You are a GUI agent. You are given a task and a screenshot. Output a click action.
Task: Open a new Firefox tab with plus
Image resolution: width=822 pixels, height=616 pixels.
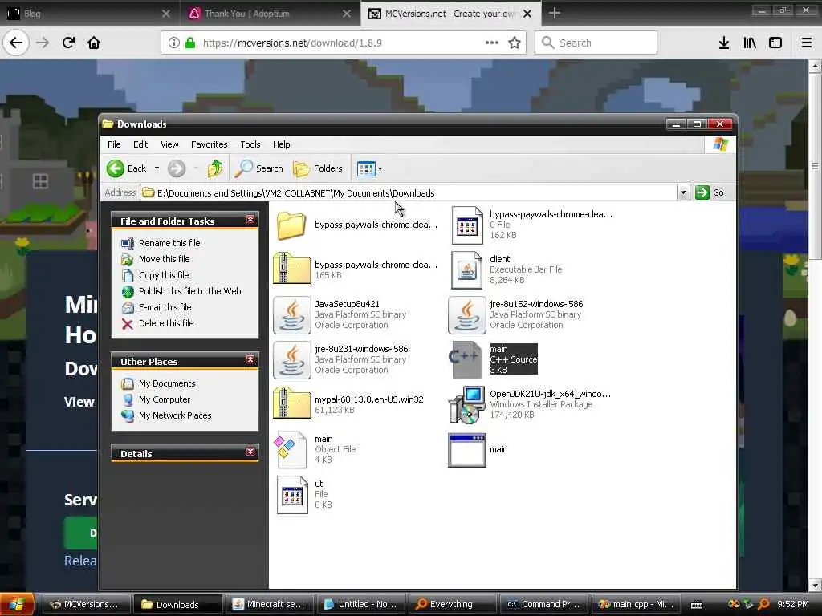click(555, 13)
